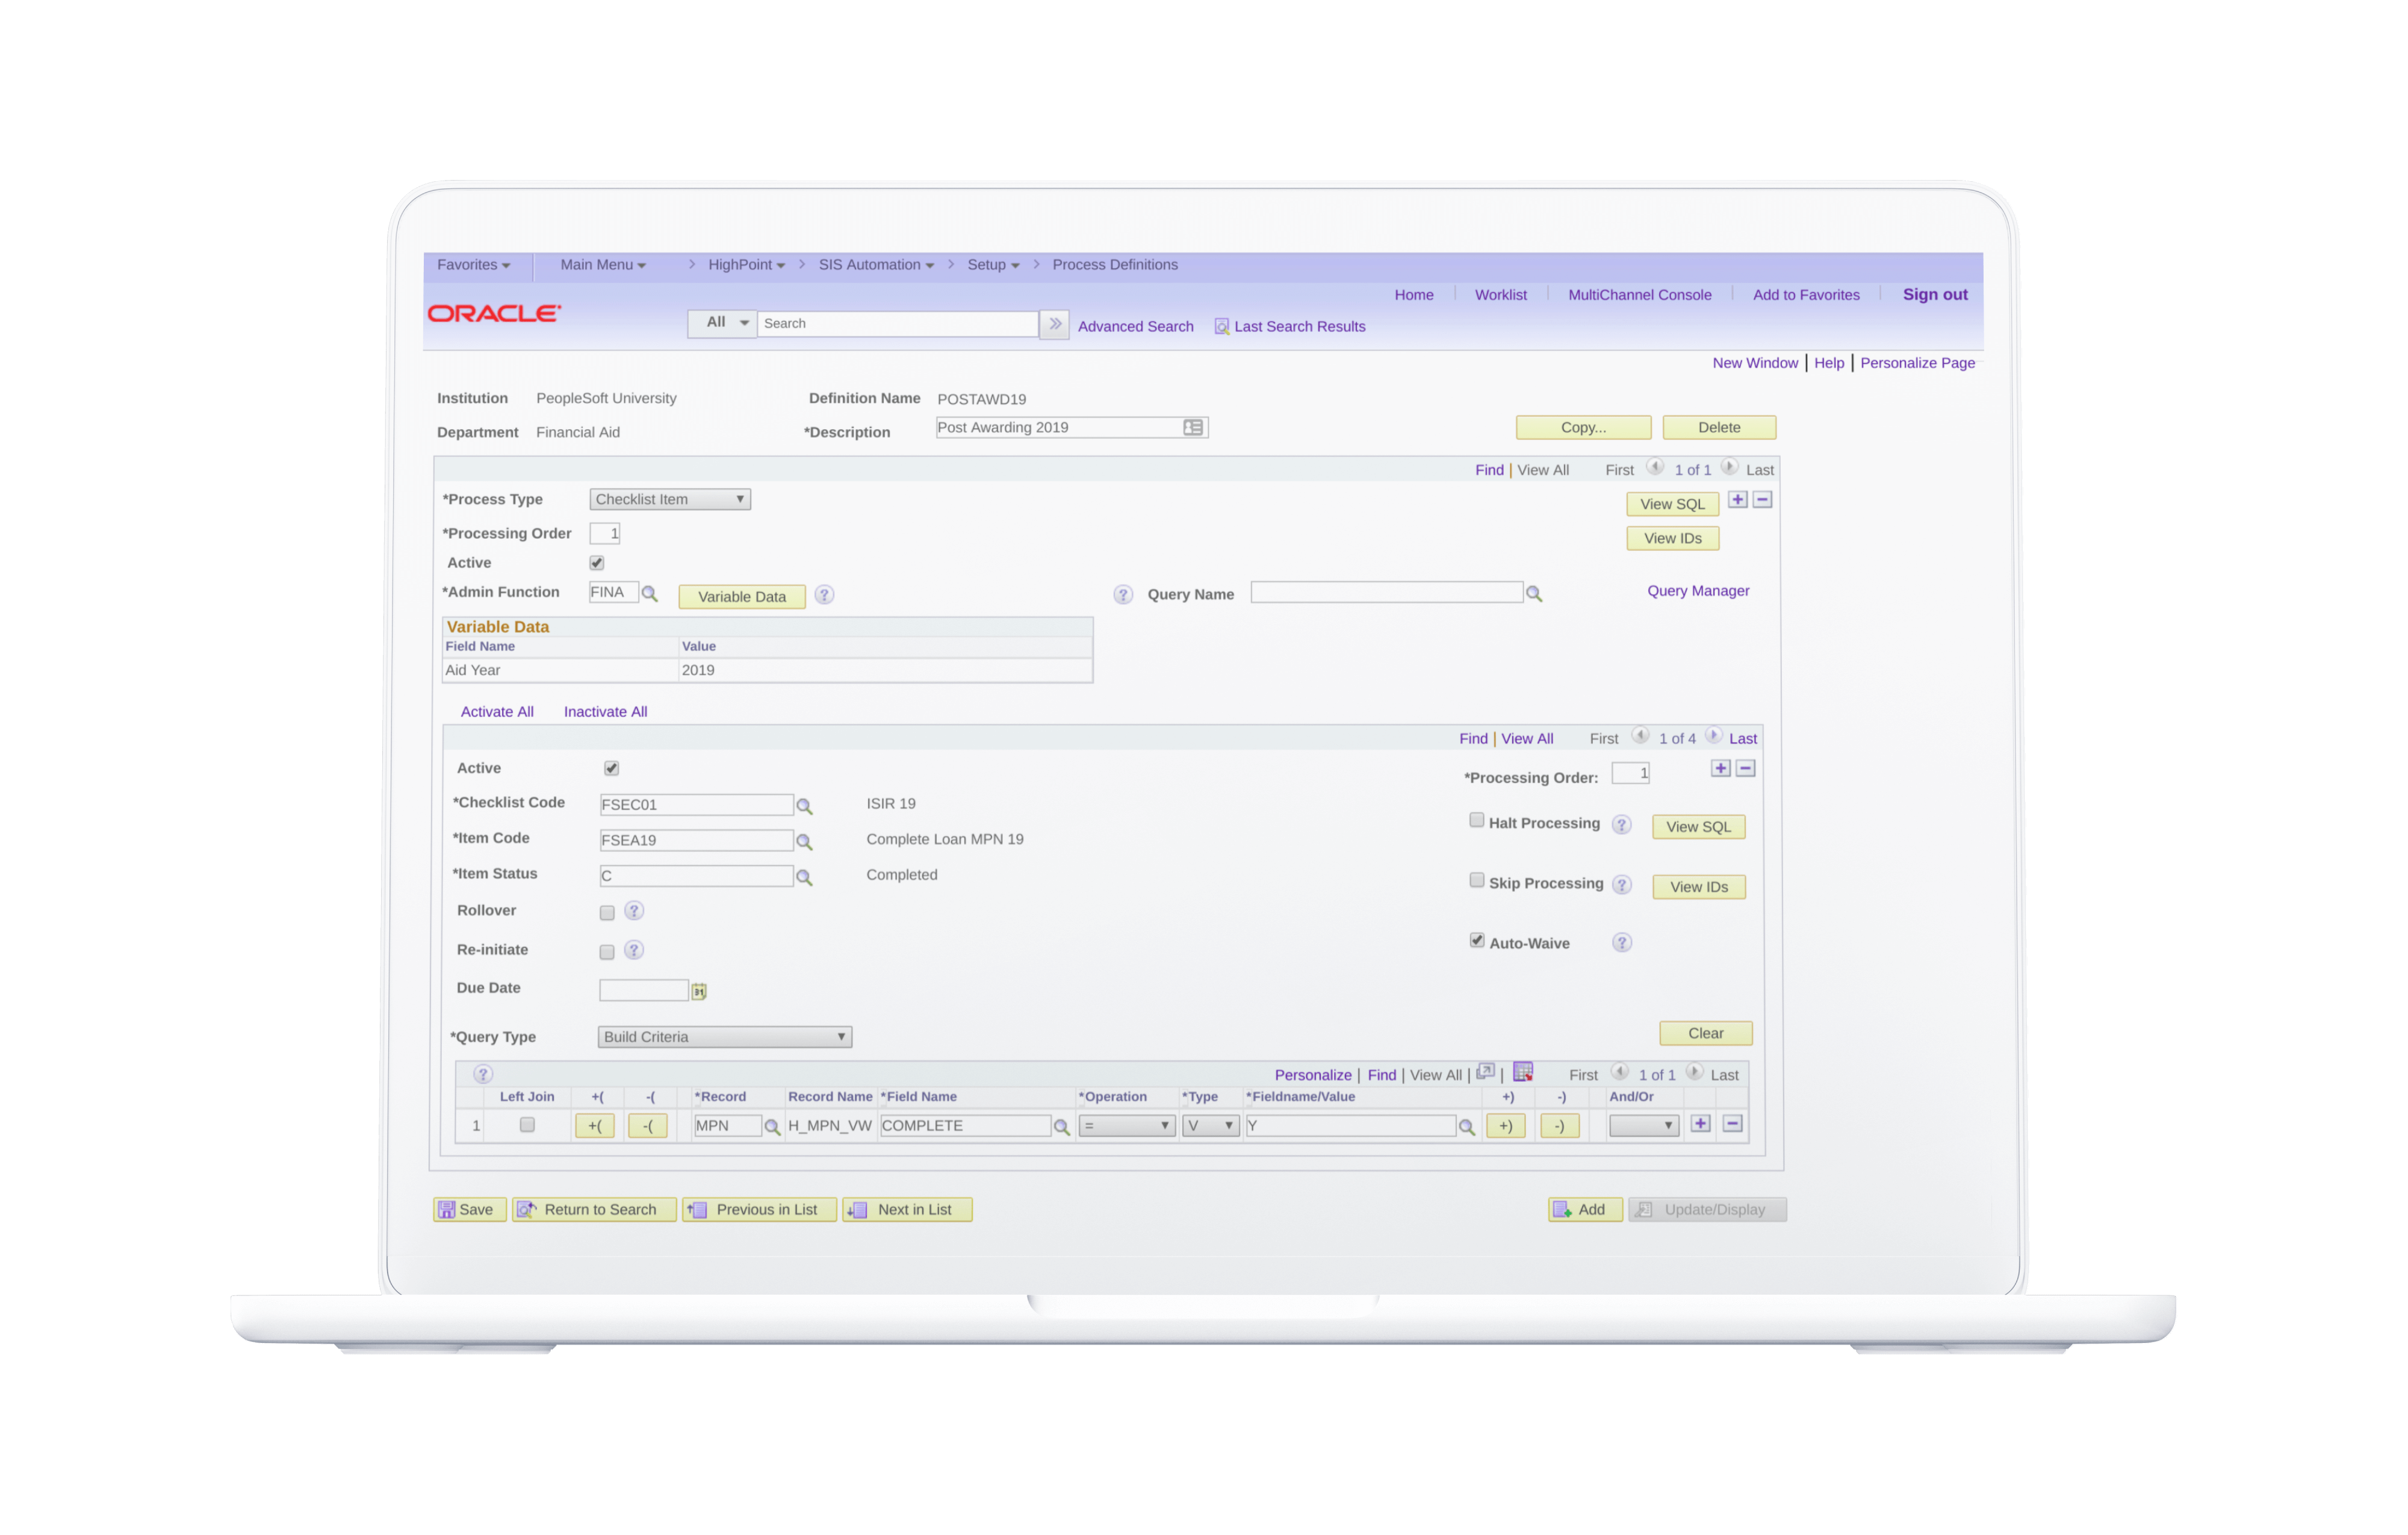Open the Query Name lookup magnifier
The image size is (2408, 1535).
pyautogui.click(x=1533, y=594)
